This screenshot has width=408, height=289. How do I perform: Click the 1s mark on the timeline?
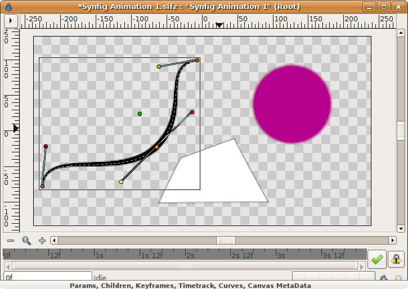coord(100,255)
